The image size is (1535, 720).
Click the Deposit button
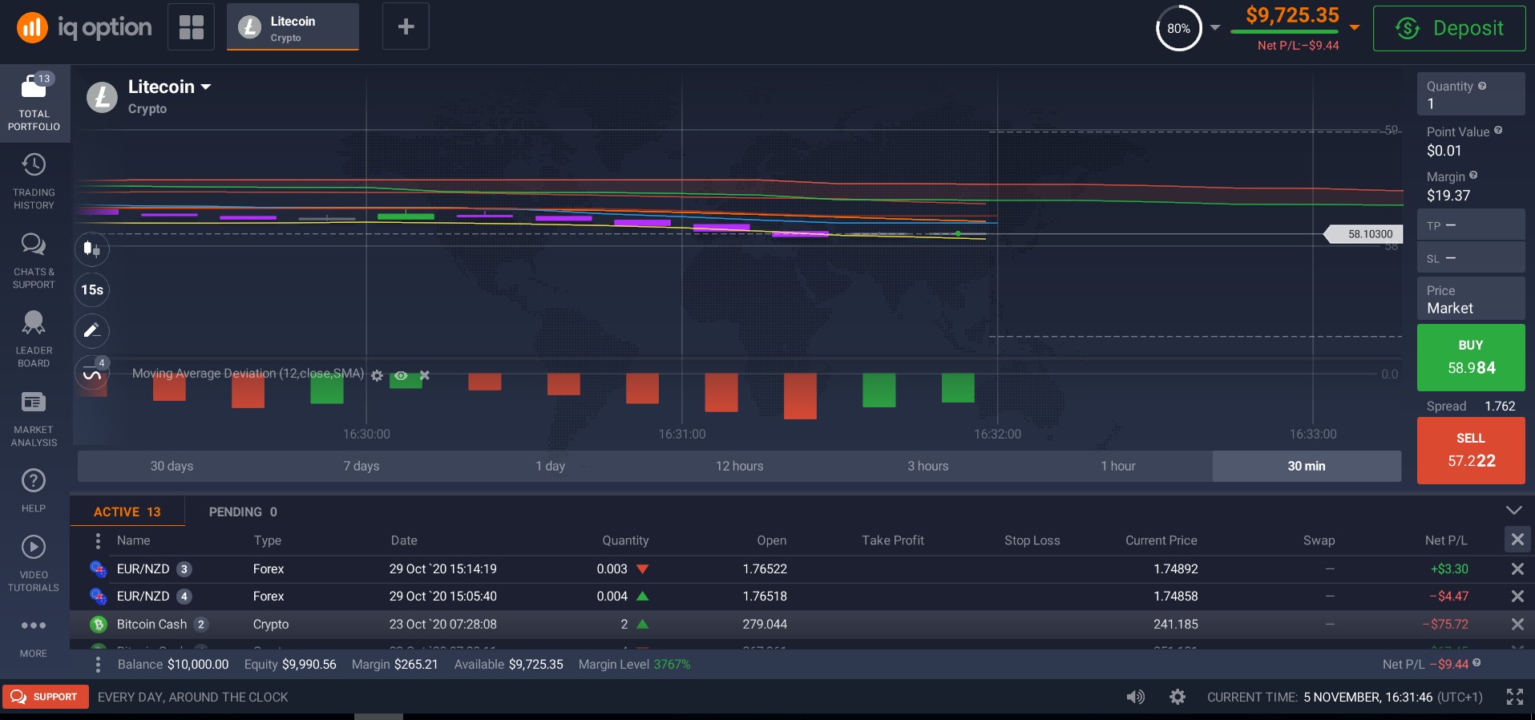pyautogui.click(x=1449, y=28)
